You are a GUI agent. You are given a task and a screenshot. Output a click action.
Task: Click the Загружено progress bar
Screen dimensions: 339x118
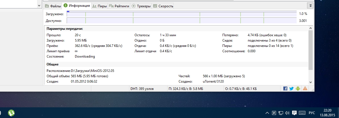tap(181, 13)
